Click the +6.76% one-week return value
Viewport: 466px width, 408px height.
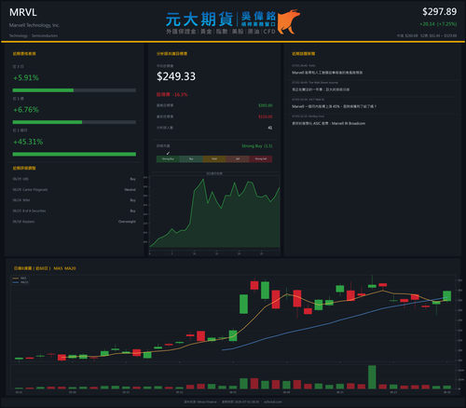pos(26,110)
